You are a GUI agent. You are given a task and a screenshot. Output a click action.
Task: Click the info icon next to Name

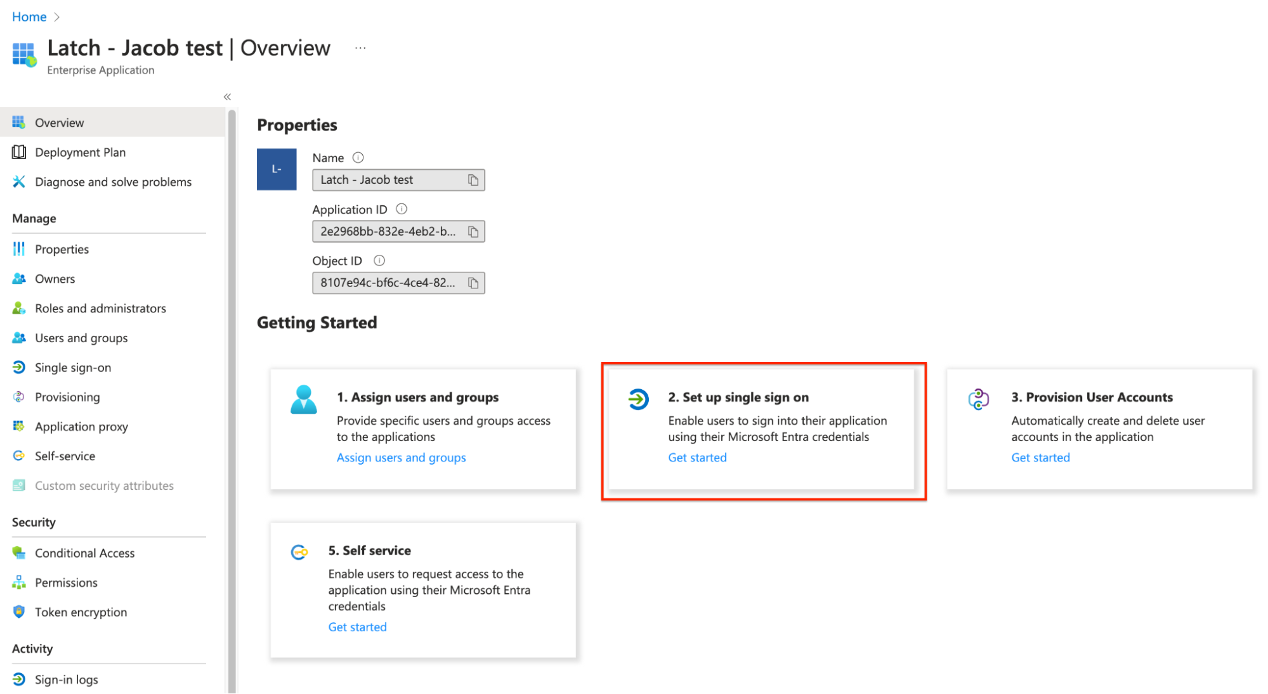358,158
